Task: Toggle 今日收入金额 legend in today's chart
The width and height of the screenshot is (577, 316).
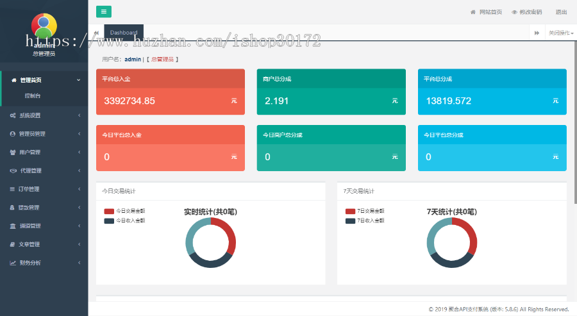Action: [x=124, y=220]
